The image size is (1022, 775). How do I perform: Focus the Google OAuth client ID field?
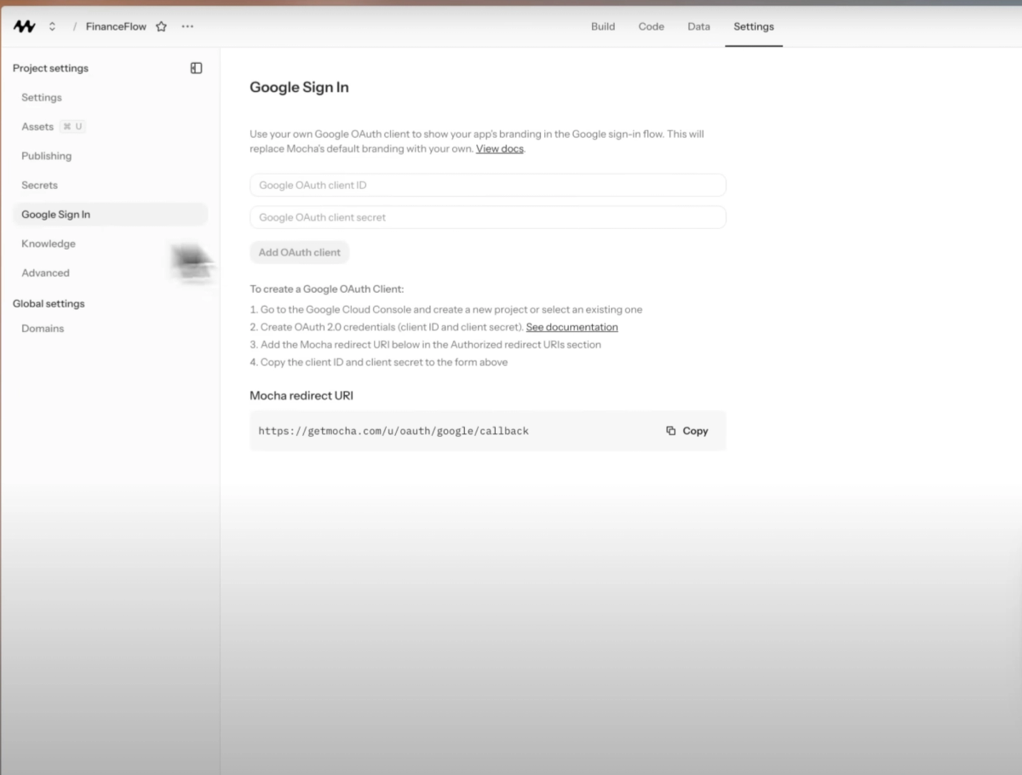(487, 185)
